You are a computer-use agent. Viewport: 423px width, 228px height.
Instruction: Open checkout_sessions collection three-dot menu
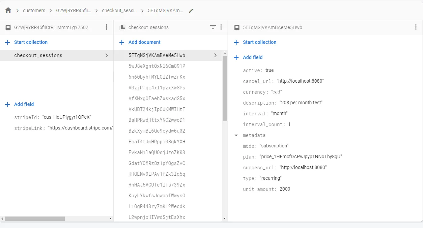tap(221, 27)
